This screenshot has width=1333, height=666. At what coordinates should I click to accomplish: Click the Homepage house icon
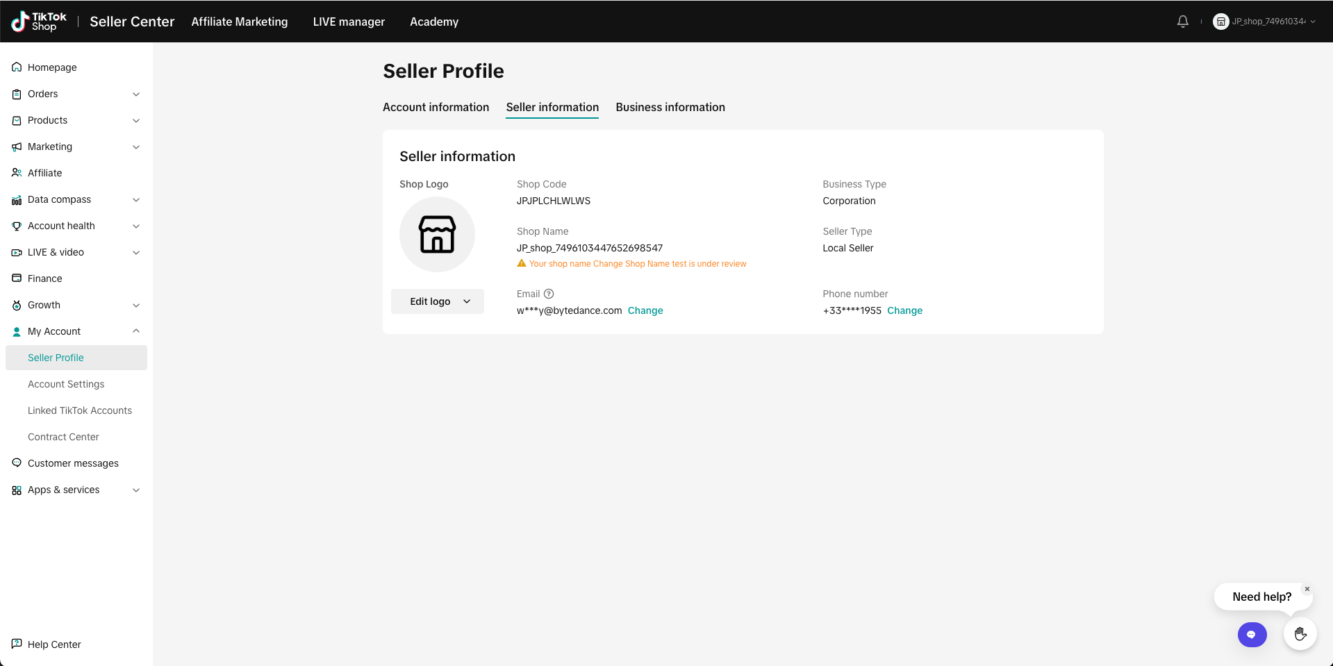point(17,67)
